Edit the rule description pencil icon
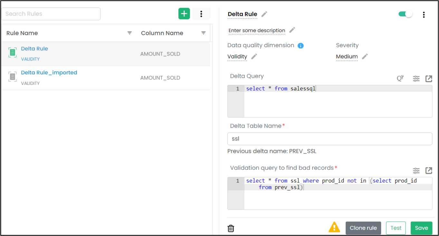 (x=292, y=30)
